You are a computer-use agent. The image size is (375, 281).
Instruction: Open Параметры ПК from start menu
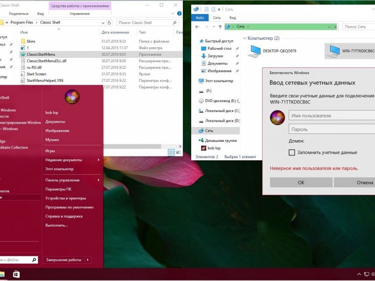[58, 189]
